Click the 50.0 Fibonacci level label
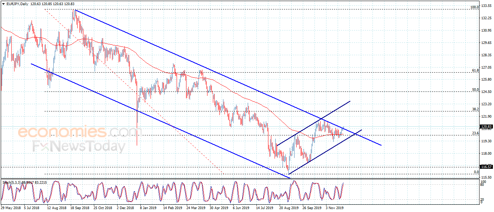This screenshot has width=494, height=212. pos(476,89)
